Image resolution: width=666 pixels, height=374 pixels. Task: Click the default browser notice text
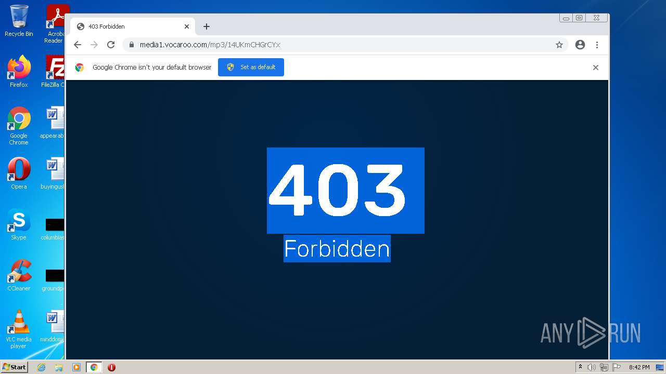(152, 67)
